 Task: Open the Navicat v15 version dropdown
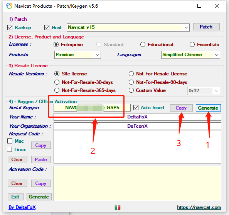pyautogui.click(x=128, y=27)
